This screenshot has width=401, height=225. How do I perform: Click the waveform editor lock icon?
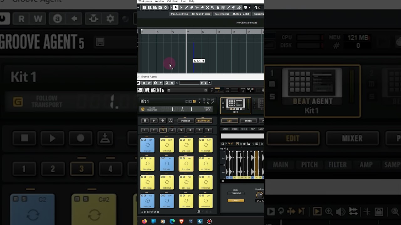pos(257,144)
